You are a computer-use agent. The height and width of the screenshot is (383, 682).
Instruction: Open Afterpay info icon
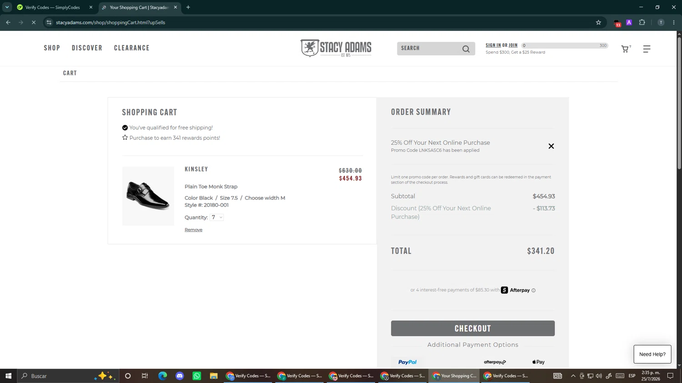pos(533,290)
